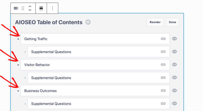Click the link icon in the Business Outcomes row
Image resolution: width=203 pixels, height=111 pixels.
(x=163, y=91)
